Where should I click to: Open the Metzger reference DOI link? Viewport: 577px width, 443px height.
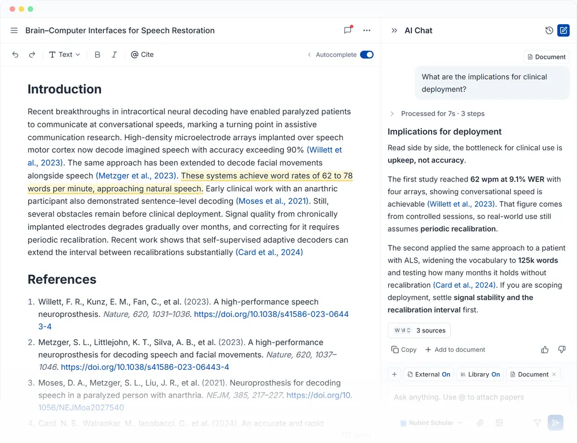(x=145, y=367)
